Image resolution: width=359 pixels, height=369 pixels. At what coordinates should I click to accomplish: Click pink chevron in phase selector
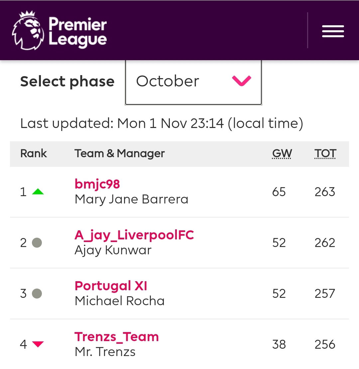click(x=242, y=81)
